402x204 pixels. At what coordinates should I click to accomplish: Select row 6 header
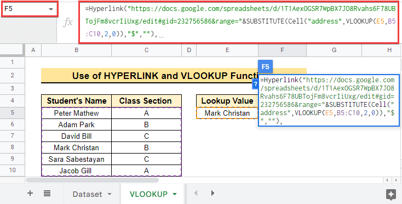pos(12,124)
